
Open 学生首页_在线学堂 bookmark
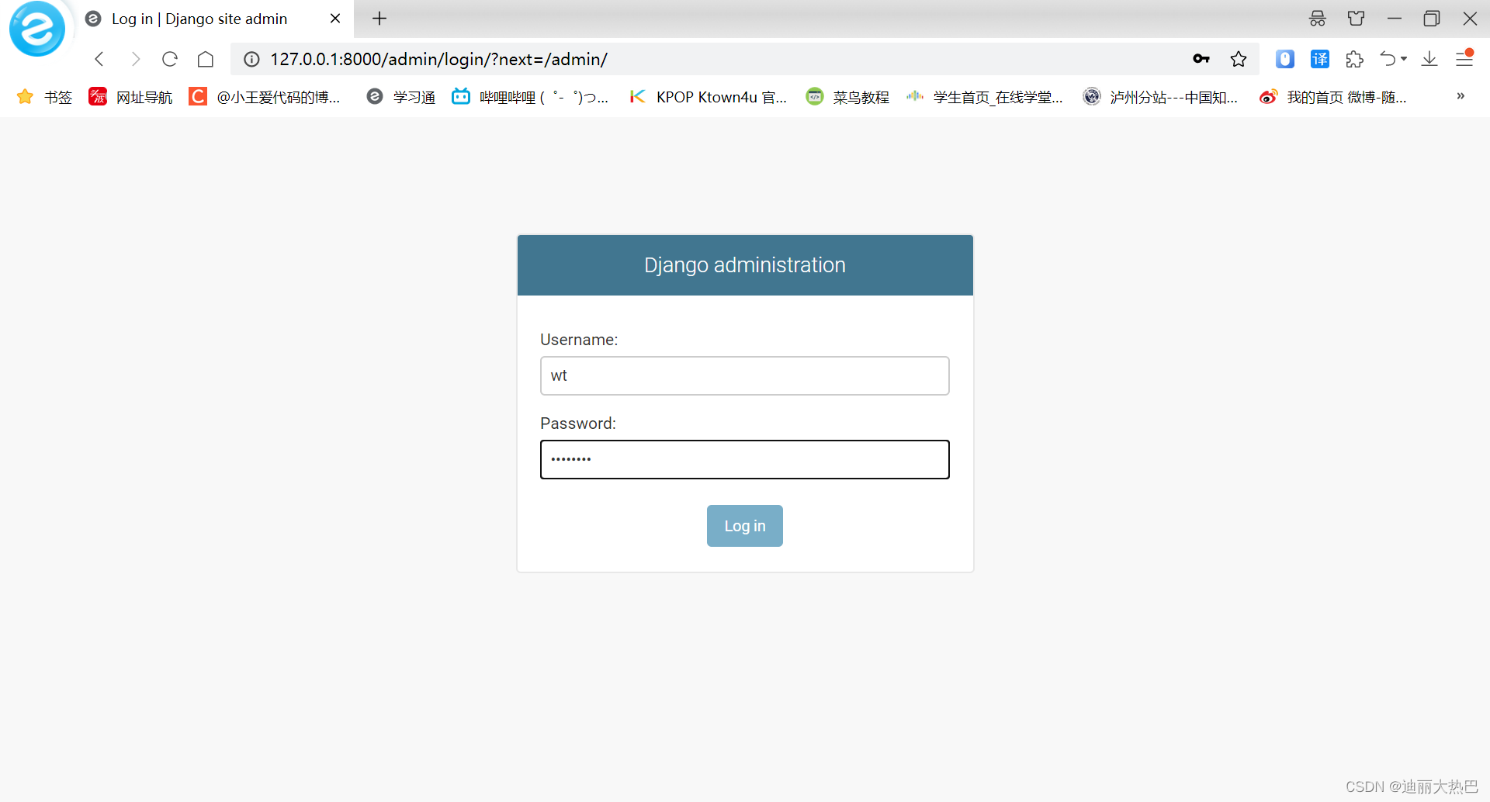point(985,97)
